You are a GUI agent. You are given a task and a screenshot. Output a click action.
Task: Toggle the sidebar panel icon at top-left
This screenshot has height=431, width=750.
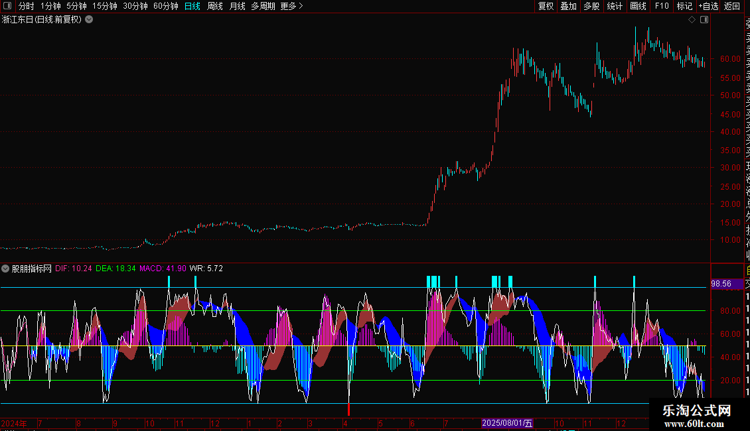(x=7, y=6)
